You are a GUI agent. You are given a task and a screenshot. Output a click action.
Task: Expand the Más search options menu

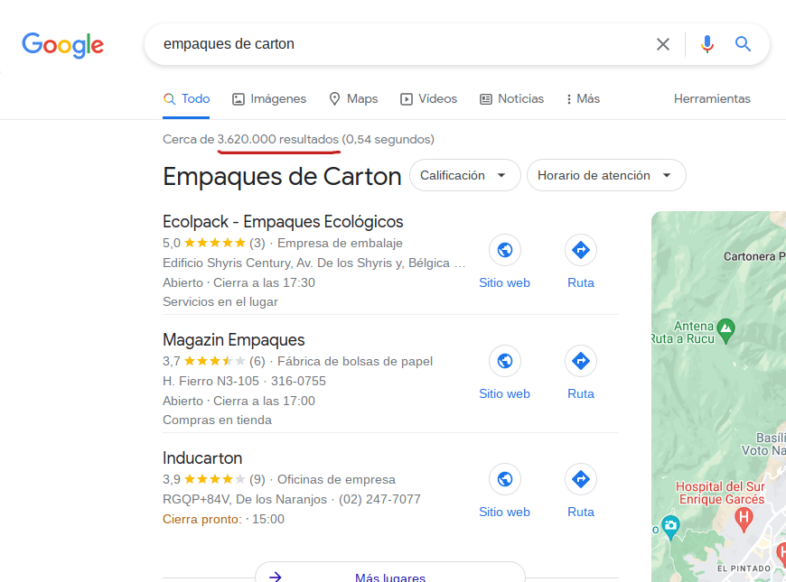(583, 99)
